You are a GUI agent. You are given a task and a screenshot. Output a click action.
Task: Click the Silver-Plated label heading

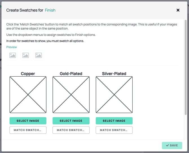coord(114,74)
